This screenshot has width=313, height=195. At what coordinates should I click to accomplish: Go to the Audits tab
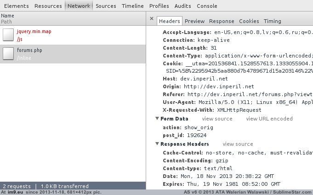(x=182, y=6)
